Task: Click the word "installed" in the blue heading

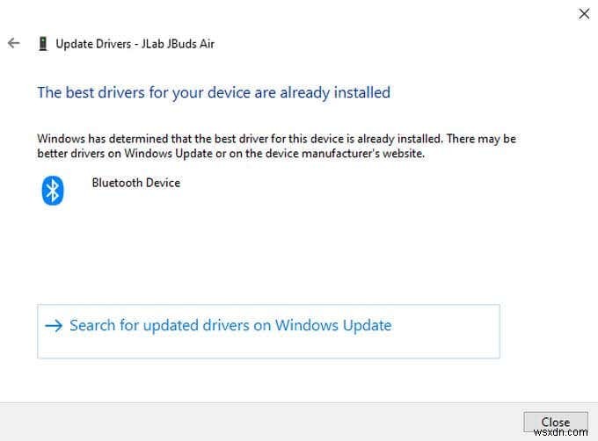Action: point(362,92)
